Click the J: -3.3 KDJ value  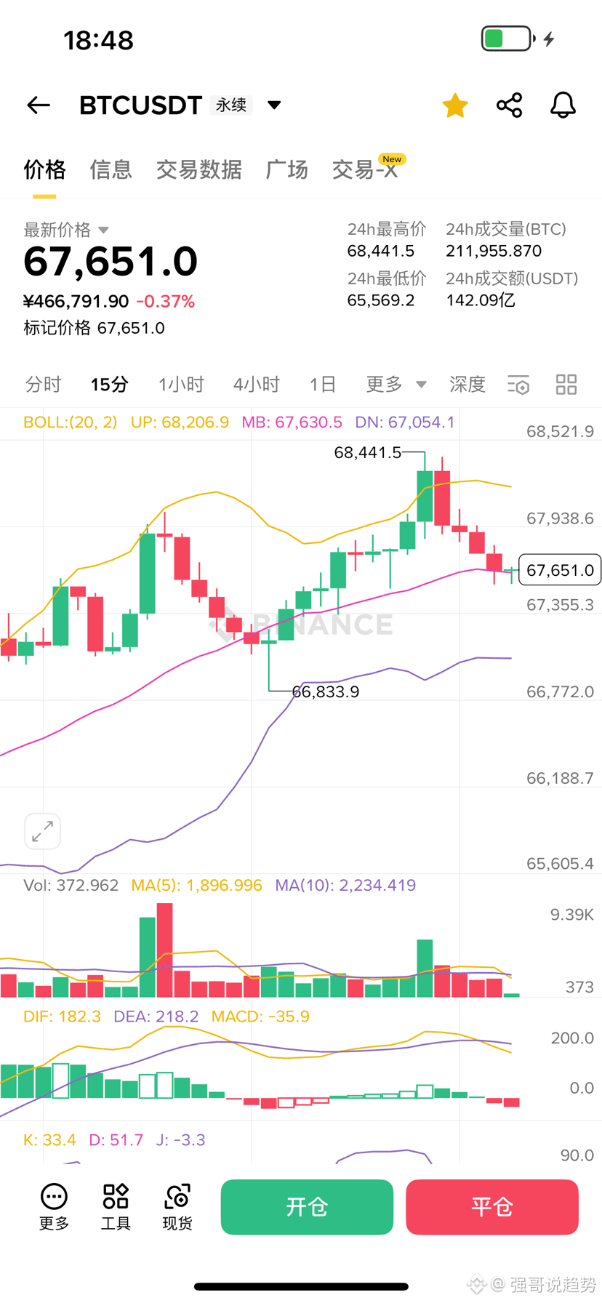click(180, 1139)
